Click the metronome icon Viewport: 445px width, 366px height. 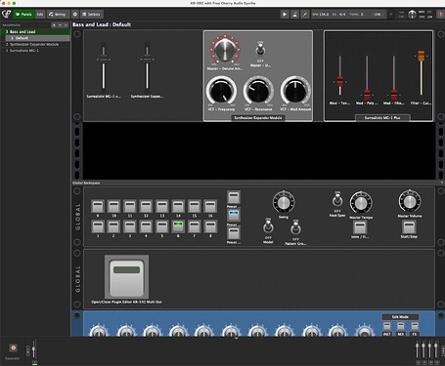pyautogui.click(x=294, y=15)
